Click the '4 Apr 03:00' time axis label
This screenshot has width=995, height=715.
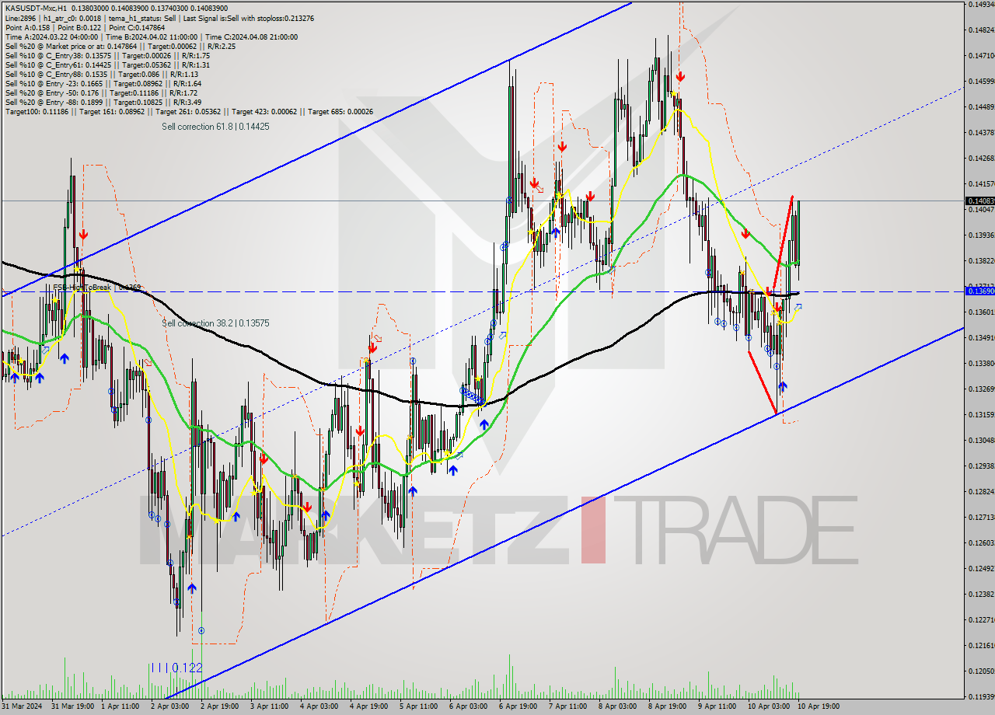(321, 706)
